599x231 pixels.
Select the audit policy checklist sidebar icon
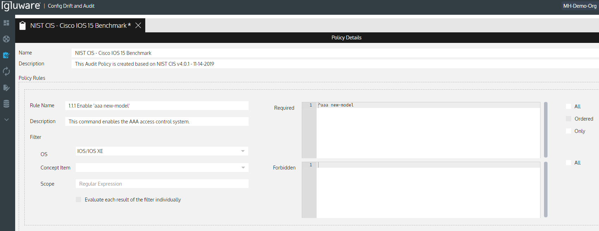tap(6, 55)
